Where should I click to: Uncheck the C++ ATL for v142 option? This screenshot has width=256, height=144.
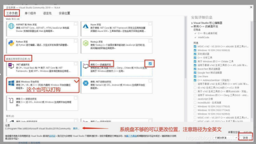point(195,65)
